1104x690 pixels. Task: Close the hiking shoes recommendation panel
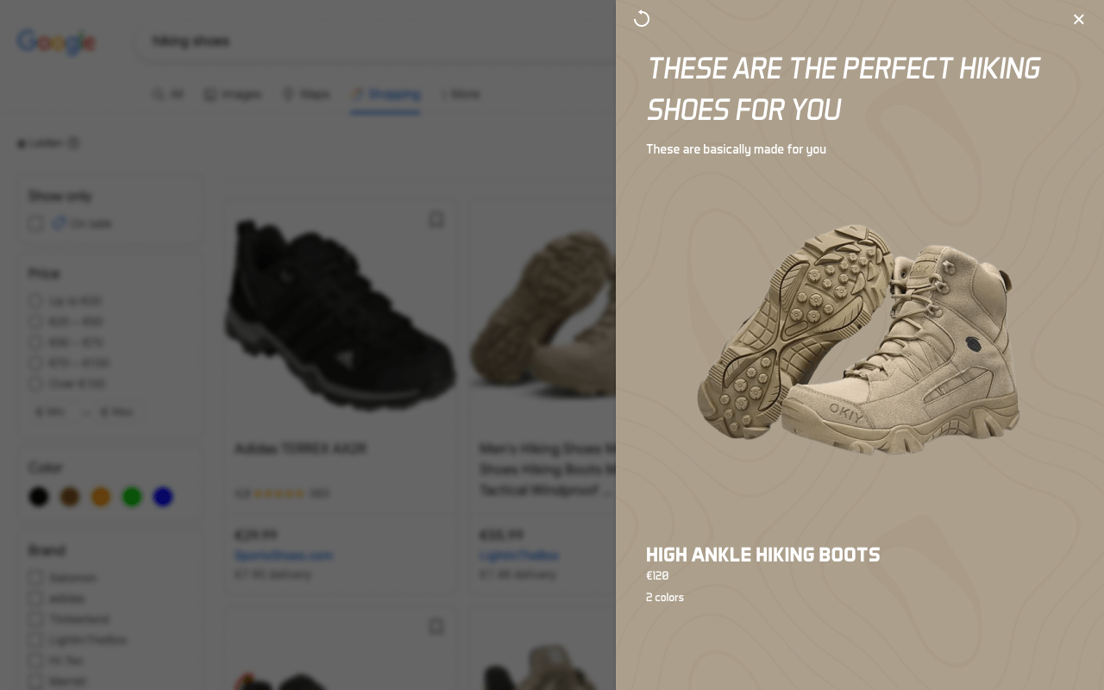point(1078,19)
